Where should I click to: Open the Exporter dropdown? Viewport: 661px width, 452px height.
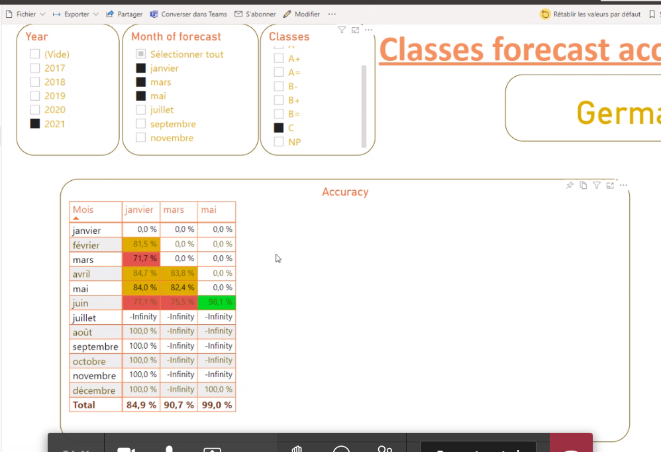(x=76, y=14)
